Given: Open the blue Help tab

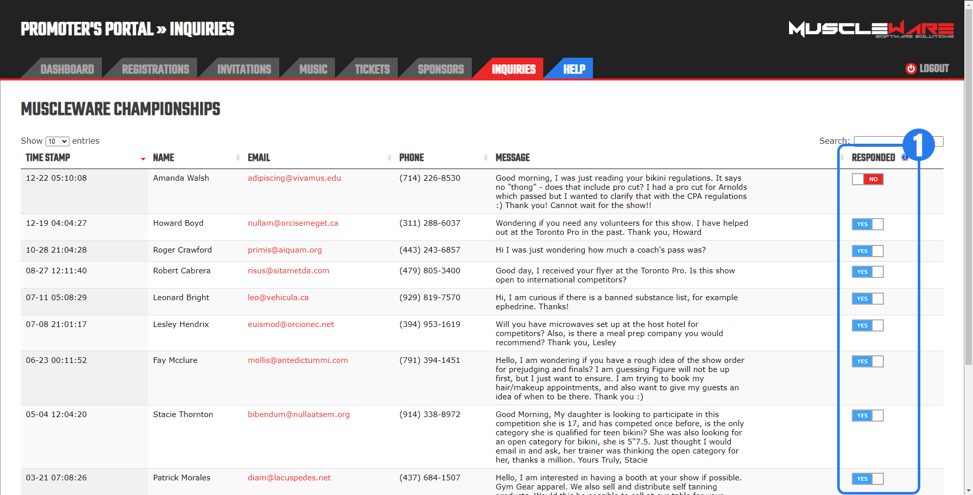Looking at the screenshot, I should [x=574, y=69].
